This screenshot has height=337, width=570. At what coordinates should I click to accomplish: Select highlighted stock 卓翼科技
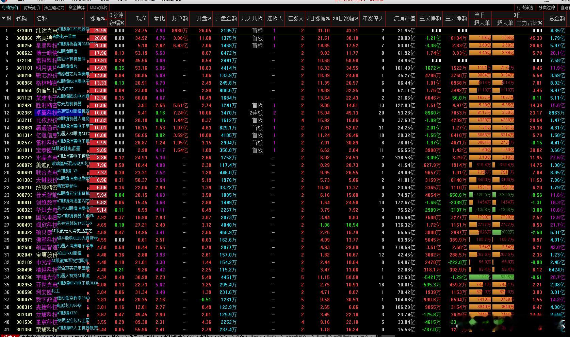click(47, 113)
